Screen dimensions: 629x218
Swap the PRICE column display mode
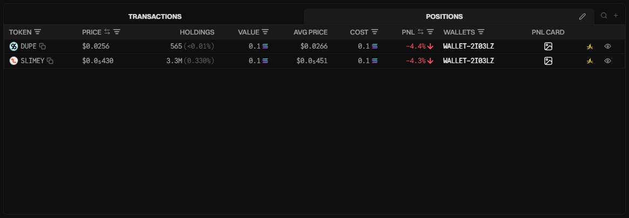pyautogui.click(x=107, y=32)
